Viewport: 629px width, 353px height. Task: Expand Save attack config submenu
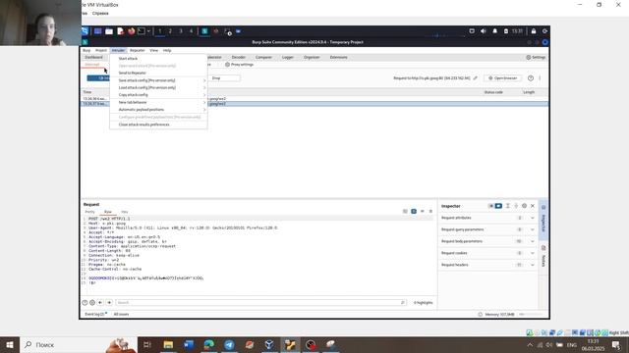158,80
